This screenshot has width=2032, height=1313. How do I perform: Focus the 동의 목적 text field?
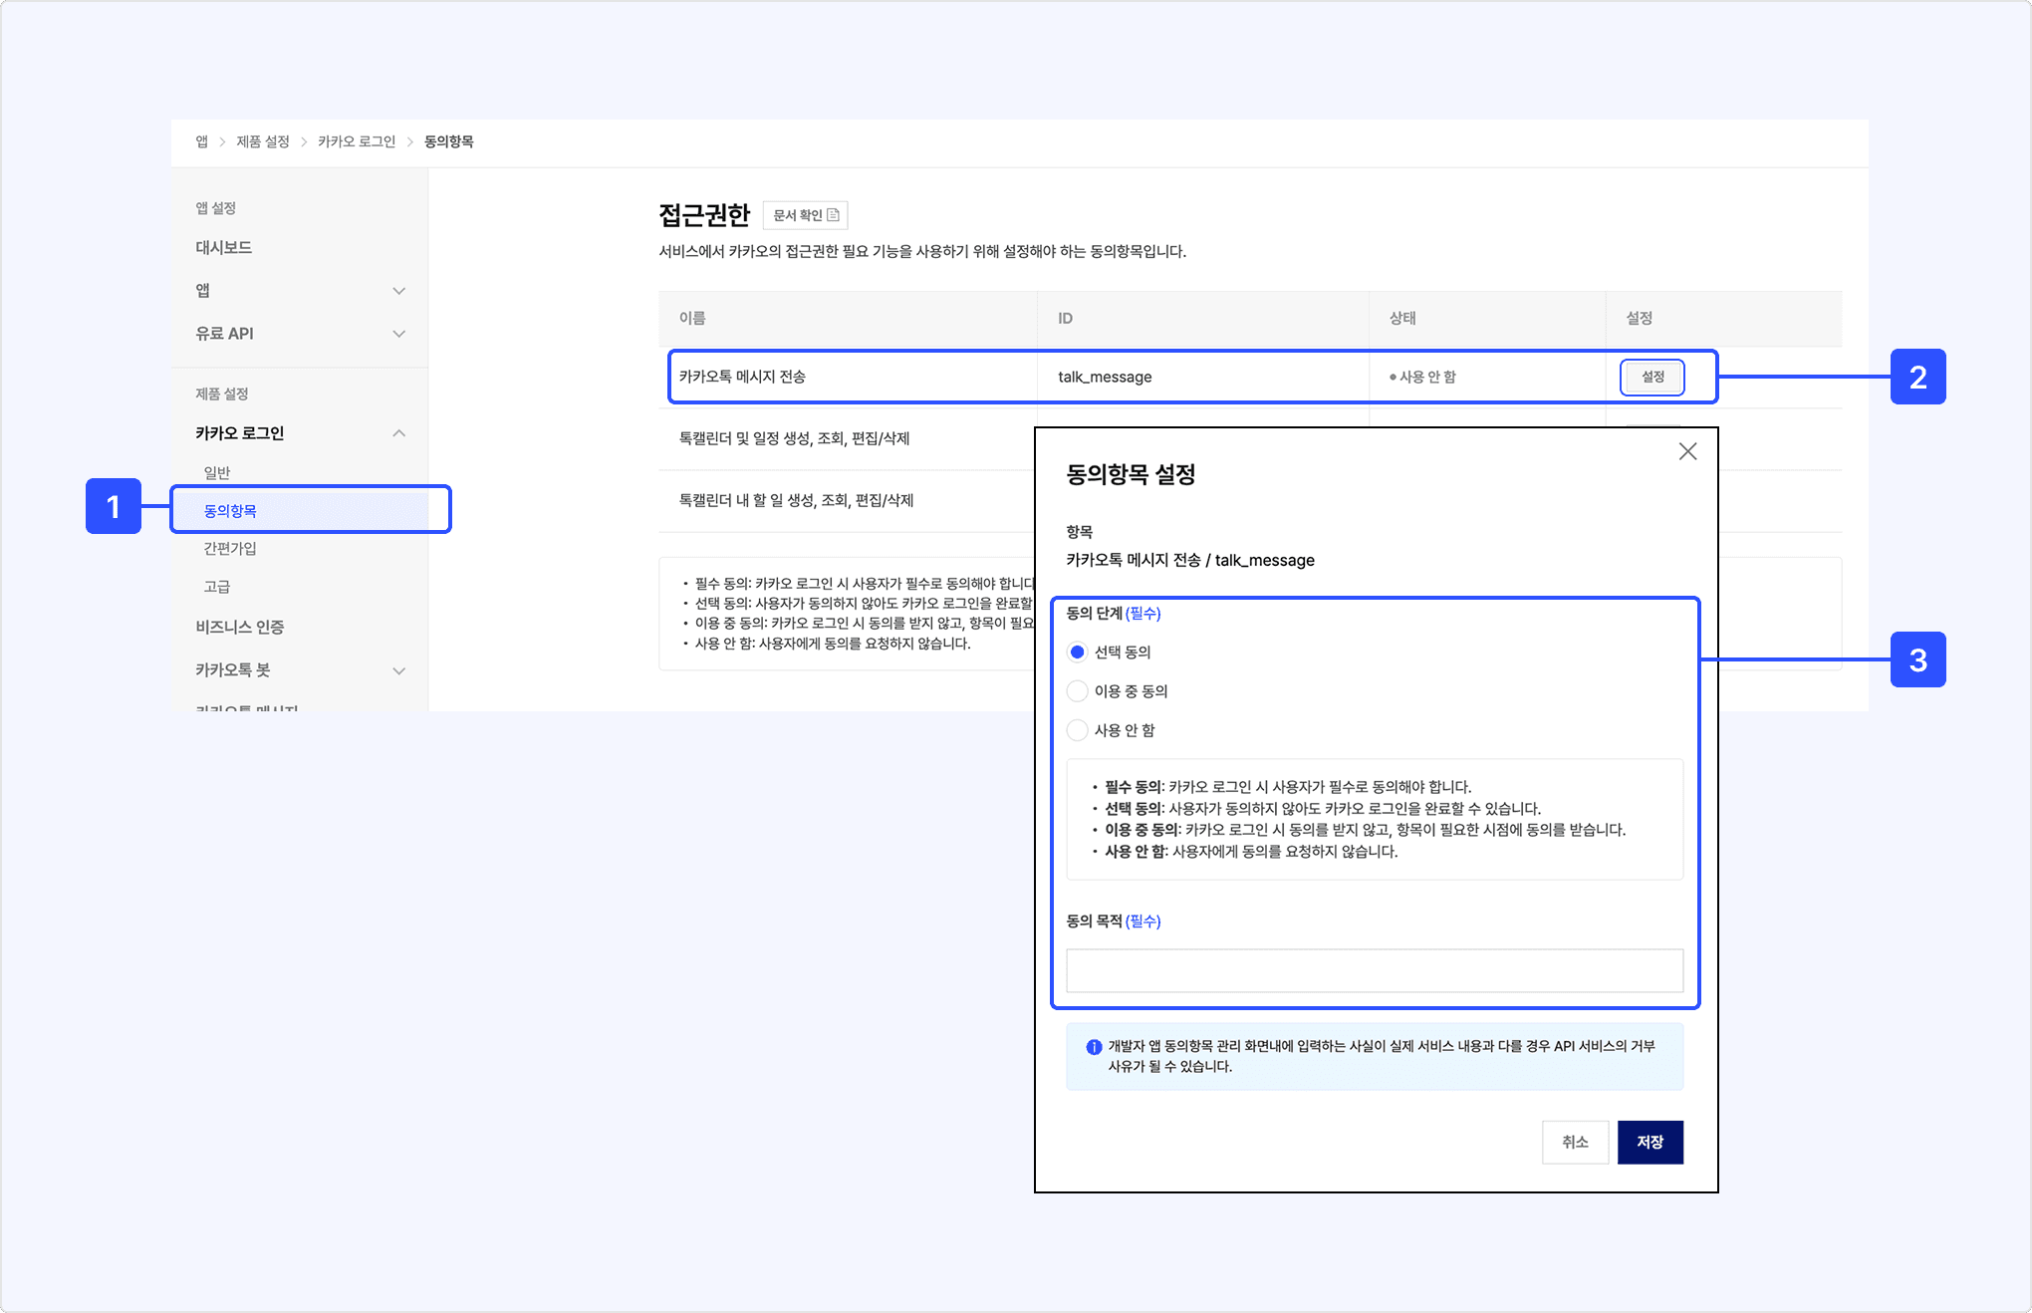coord(1375,970)
